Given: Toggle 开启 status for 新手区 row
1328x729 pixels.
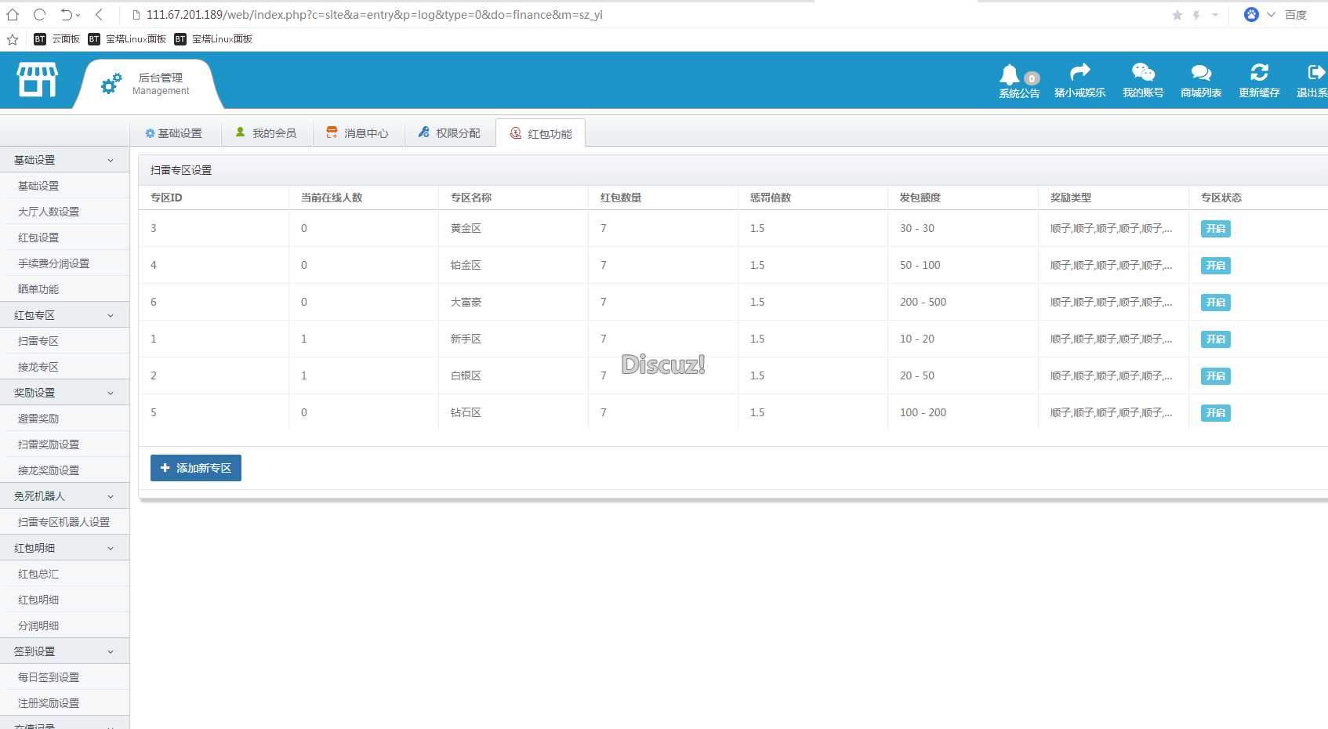Looking at the screenshot, I should pyautogui.click(x=1215, y=339).
